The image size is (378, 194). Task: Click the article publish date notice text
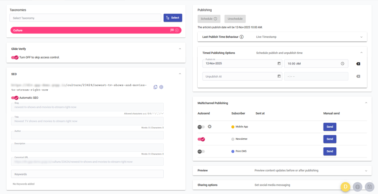pyautogui.click(x=230, y=27)
